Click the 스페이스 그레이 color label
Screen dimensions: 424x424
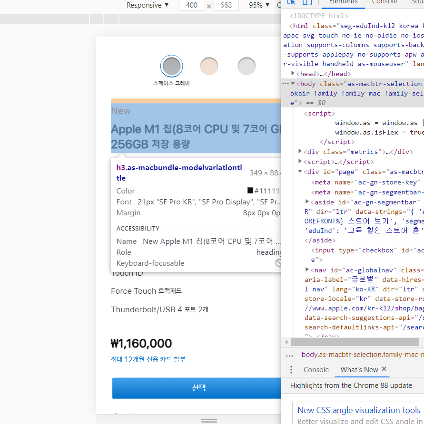171,83
